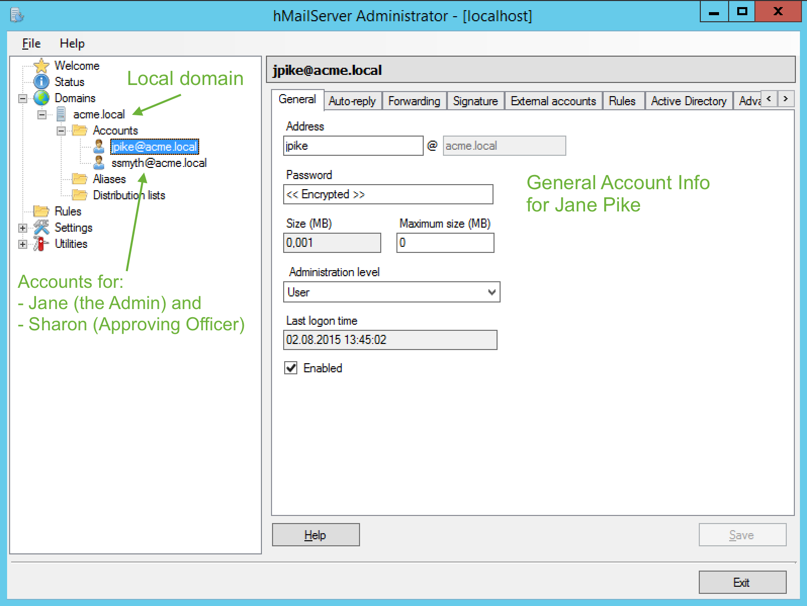This screenshot has height=606, width=807.
Task: Click the Settings tools icon
Action: pos(41,228)
